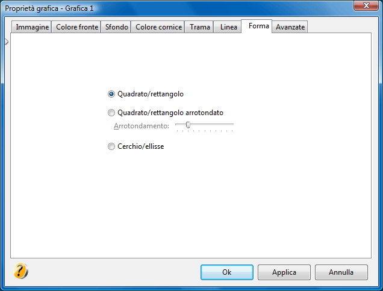
Task: Choose Quadrato/rettangolo arrotondato radio button
Action: pos(111,113)
